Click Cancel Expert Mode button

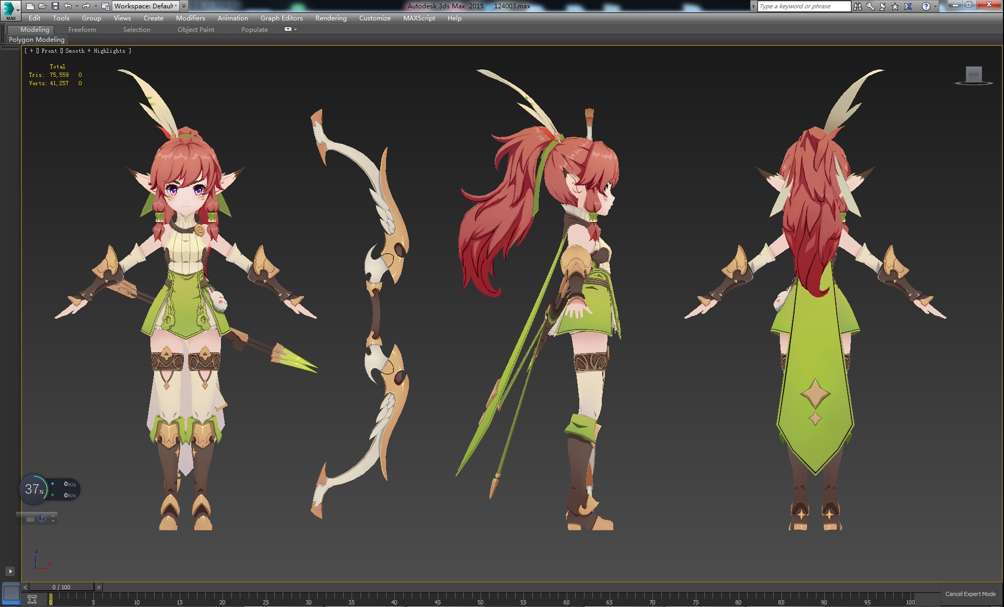click(970, 594)
